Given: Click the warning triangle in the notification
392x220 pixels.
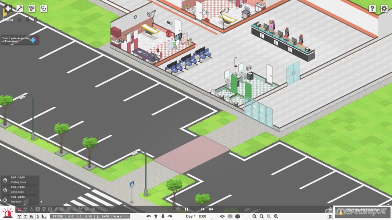Looking at the screenshot, I should click(x=340, y=213).
